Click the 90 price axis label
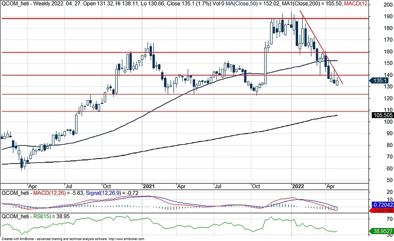The height and width of the screenshot is (241, 394). tap(389, 133)
